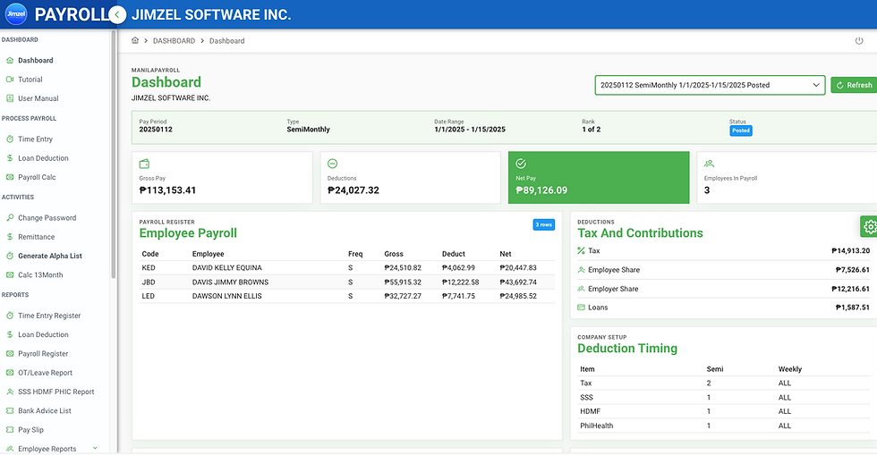
Task: Open Tutorial from the sidebar
Action: click(x=30, y=80)
